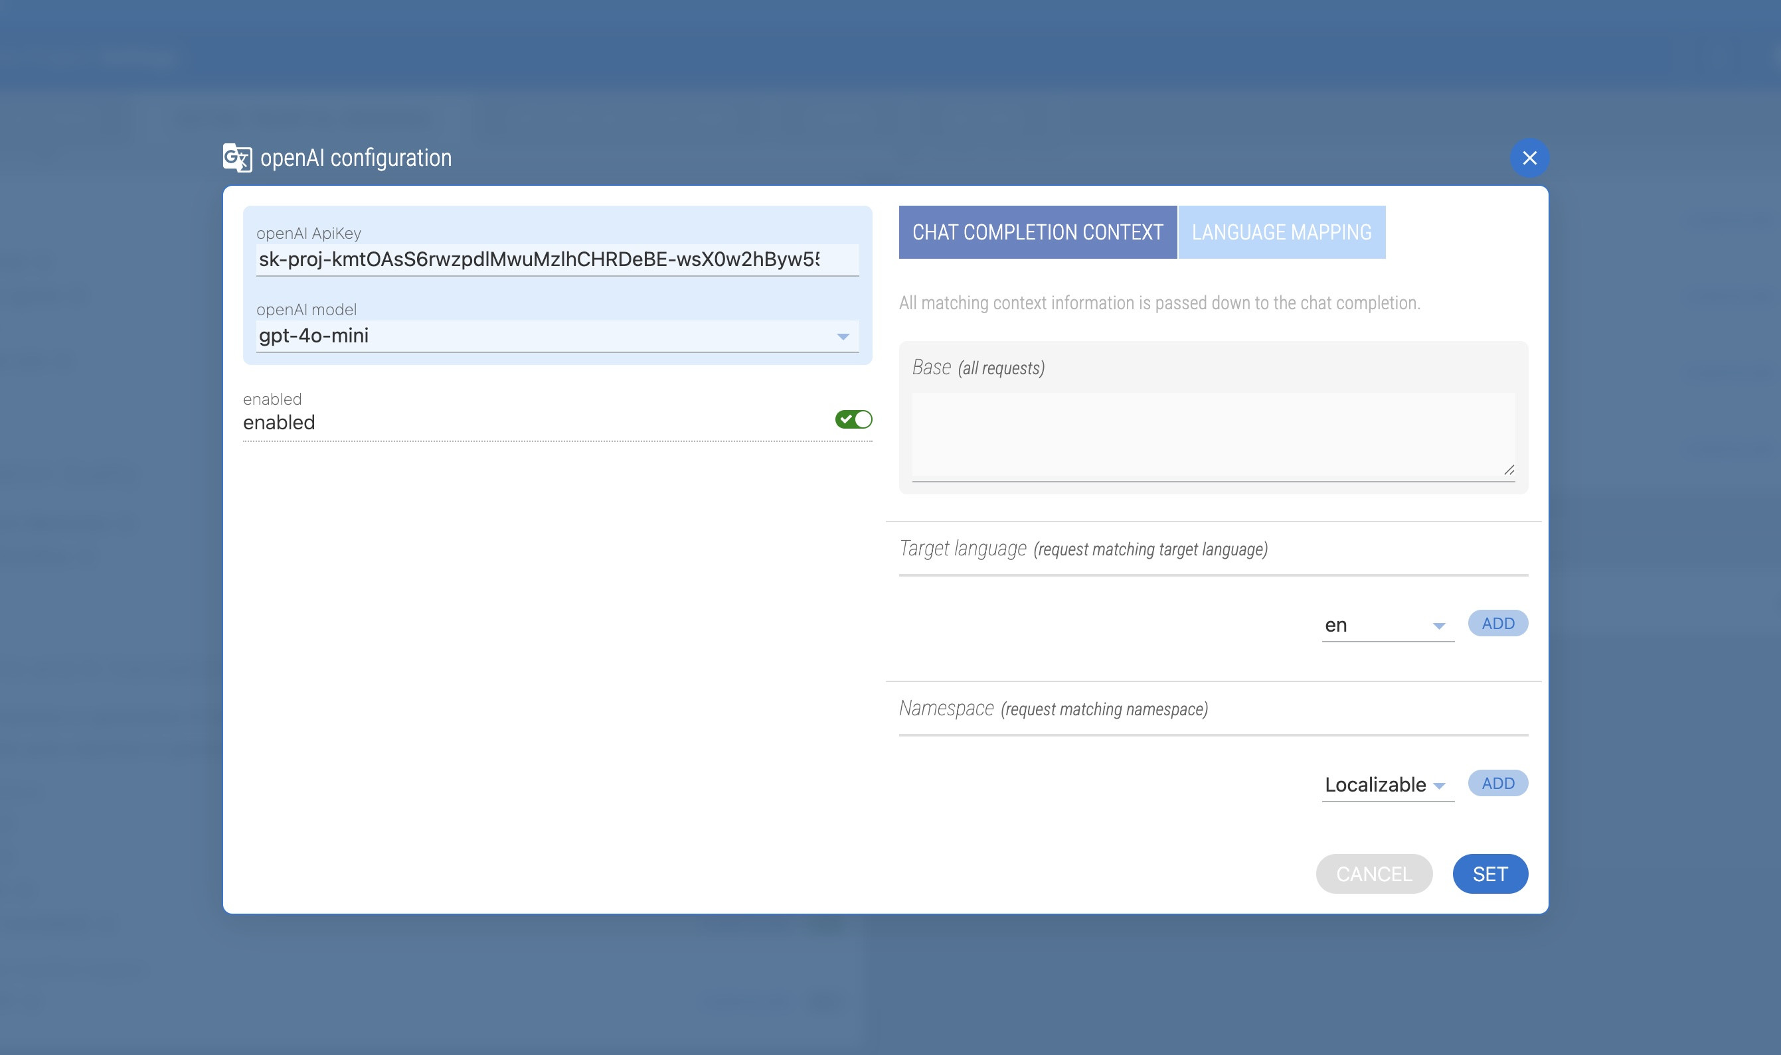Click the Namespace section heading
Viewport: 1781px width, 1055px height.
(946, 709)
